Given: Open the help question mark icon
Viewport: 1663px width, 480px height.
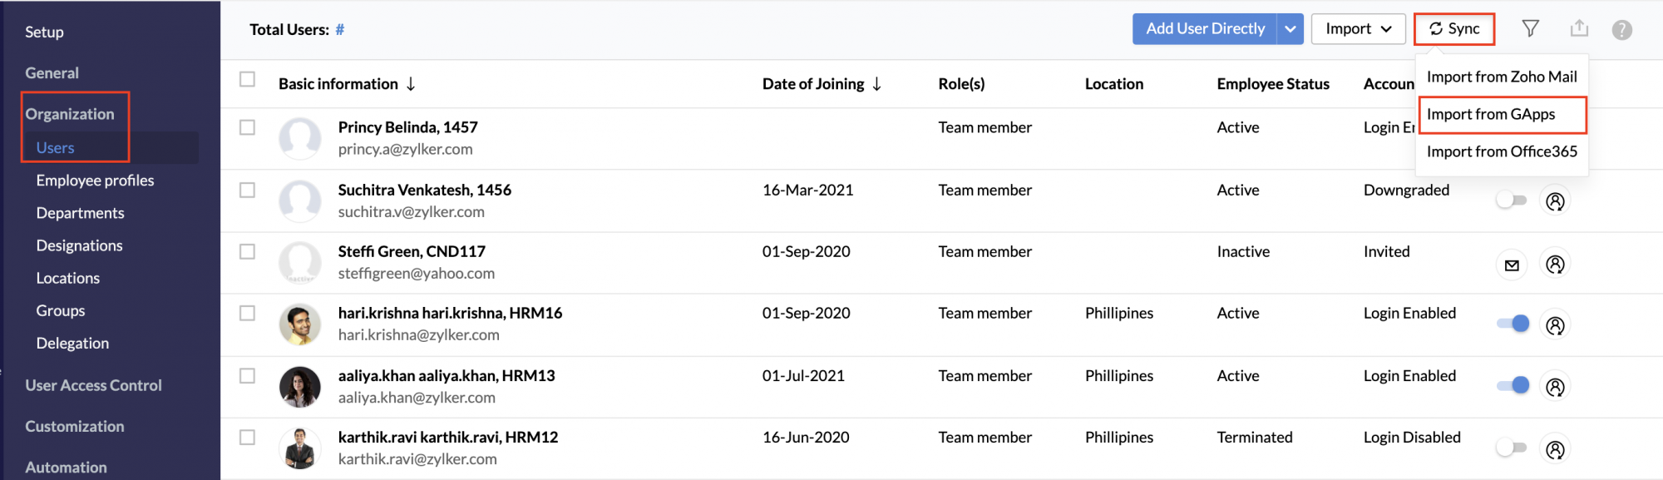Looking at the screenshot, I should [x=1621, y=30].
